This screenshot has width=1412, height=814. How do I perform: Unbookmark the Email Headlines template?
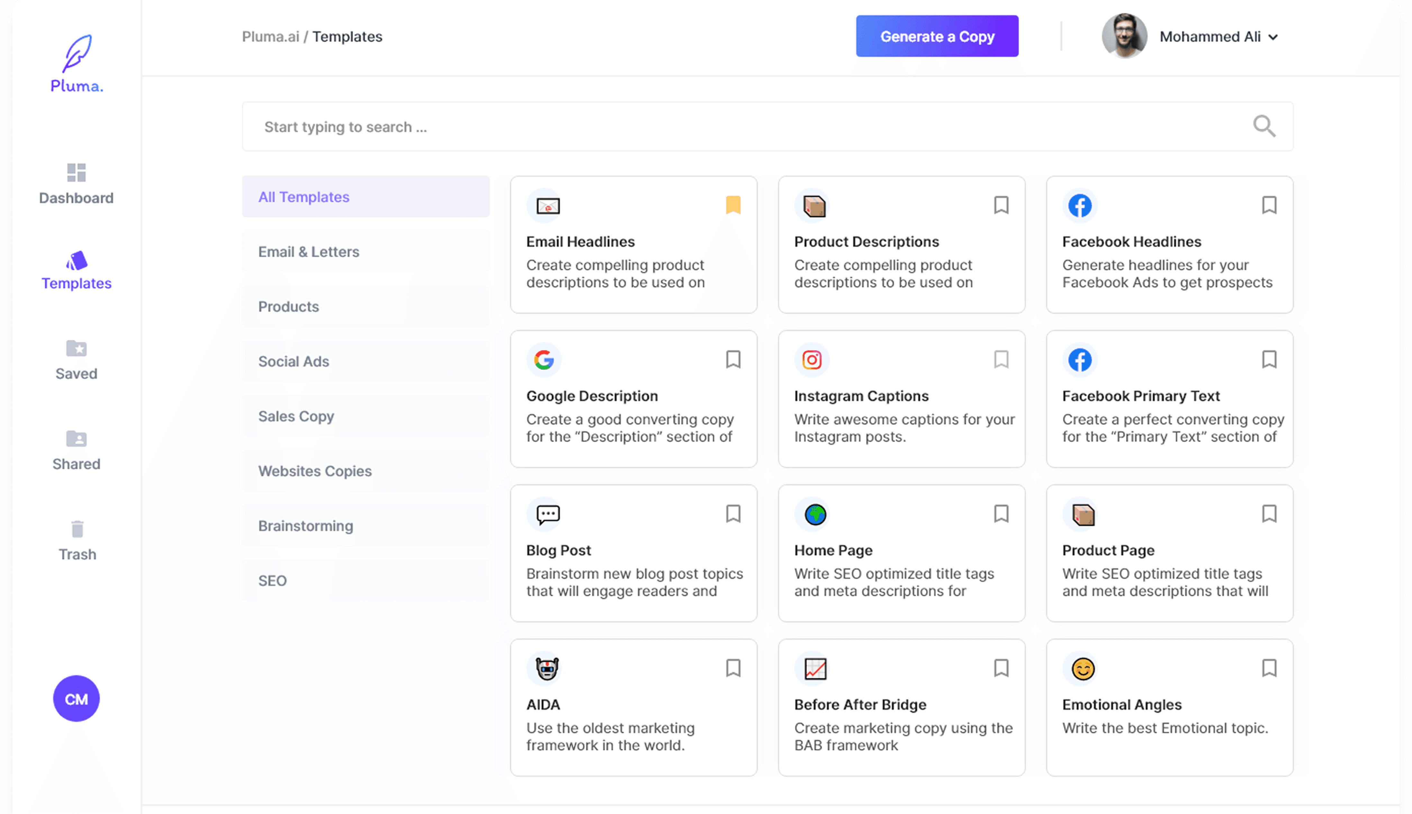click(x=733, y=205)
